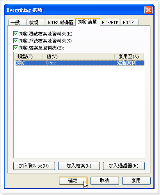Confirm with the 確定 button
Screen dimensions: 160x195
click(x=73, y=181)
